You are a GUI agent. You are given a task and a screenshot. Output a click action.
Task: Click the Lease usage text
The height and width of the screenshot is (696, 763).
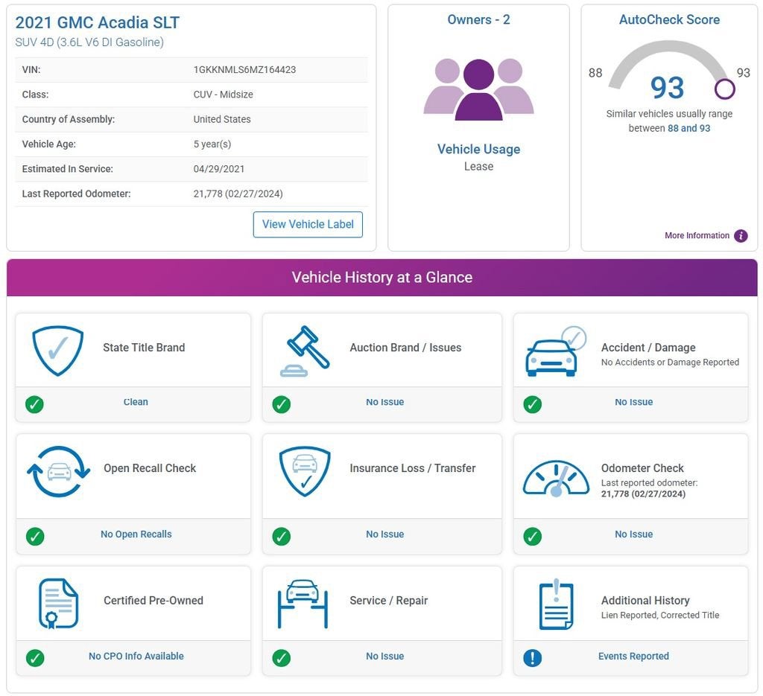(478, 166)
